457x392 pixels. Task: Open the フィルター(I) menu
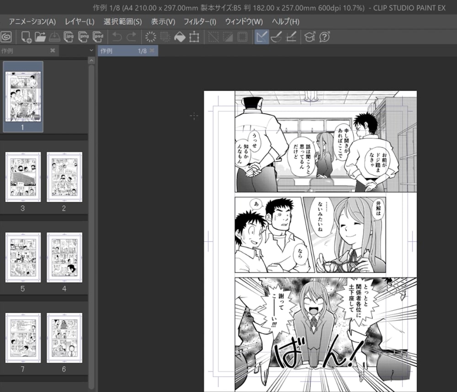pos(200,21)
